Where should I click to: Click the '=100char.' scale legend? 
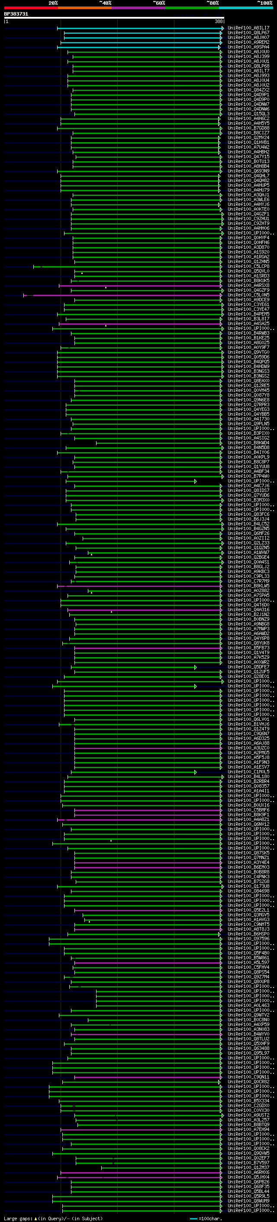[210, 1219]
